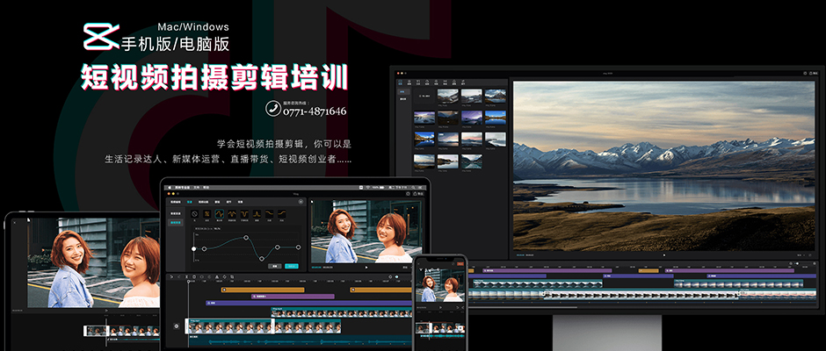Click the white first point on the speed curve

pyautogui.click(x=194, y=248)
